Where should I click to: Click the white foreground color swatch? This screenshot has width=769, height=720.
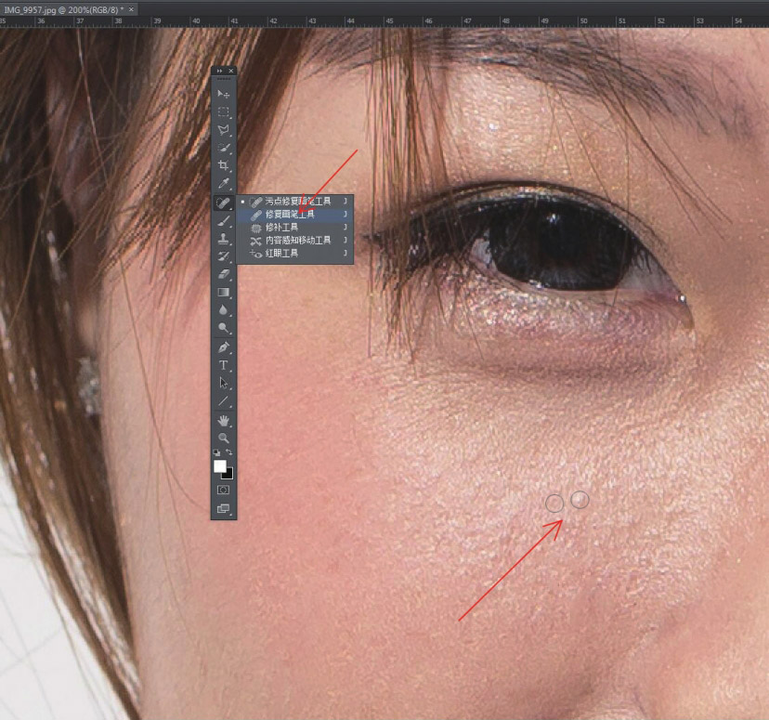click(x=220, y=465)
